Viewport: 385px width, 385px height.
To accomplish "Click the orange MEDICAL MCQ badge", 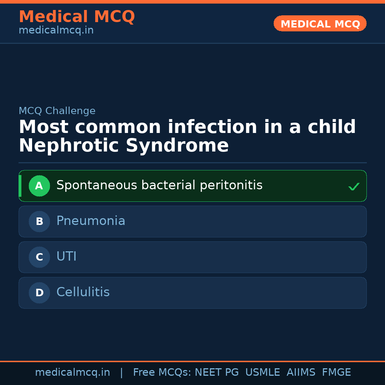I will tap(320, 24).
